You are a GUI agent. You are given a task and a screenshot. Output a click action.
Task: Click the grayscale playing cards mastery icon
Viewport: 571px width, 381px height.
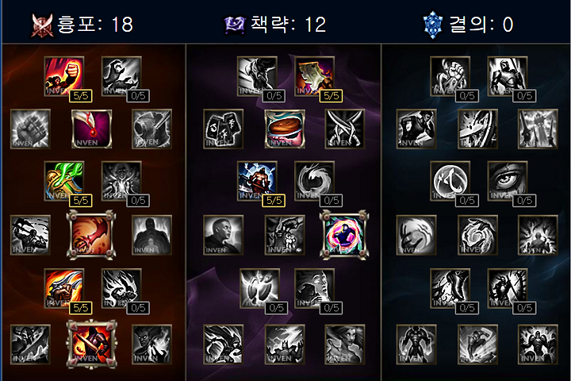[223, 129]
